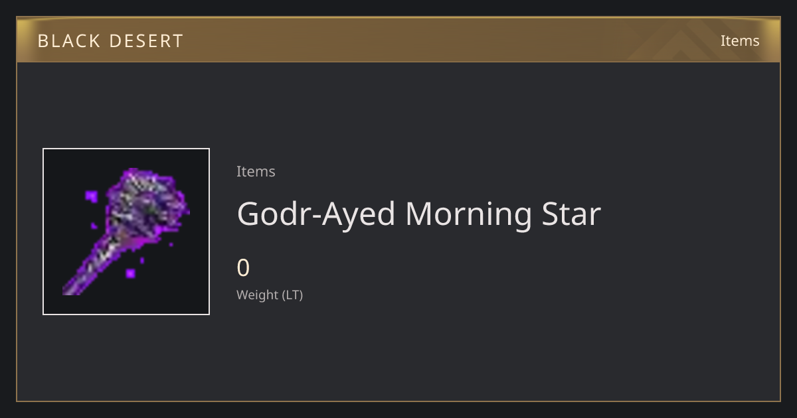
Task: Open the Godr-Ayed Morning Star item icon
Action: pos(126,232)
